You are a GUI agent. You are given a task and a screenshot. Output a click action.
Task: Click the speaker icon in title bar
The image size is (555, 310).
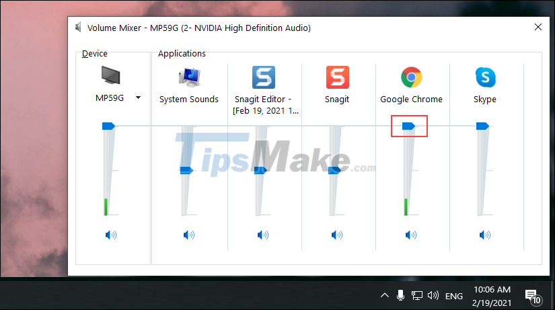78,28
